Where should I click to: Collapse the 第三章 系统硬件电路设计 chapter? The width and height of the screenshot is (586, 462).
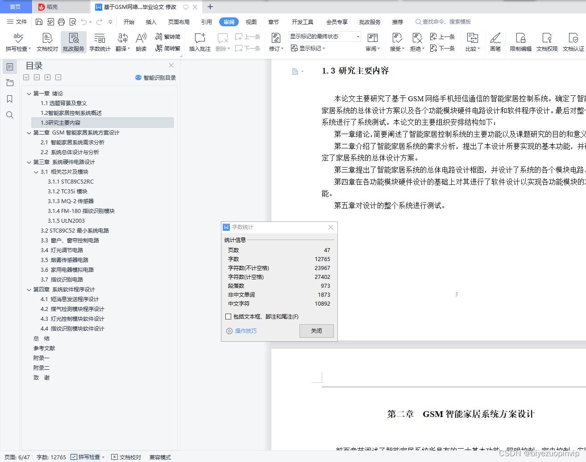pos(29,162)
